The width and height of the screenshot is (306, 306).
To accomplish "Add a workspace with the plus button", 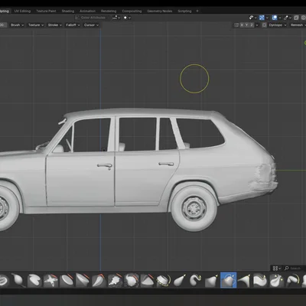I will 197,11.
